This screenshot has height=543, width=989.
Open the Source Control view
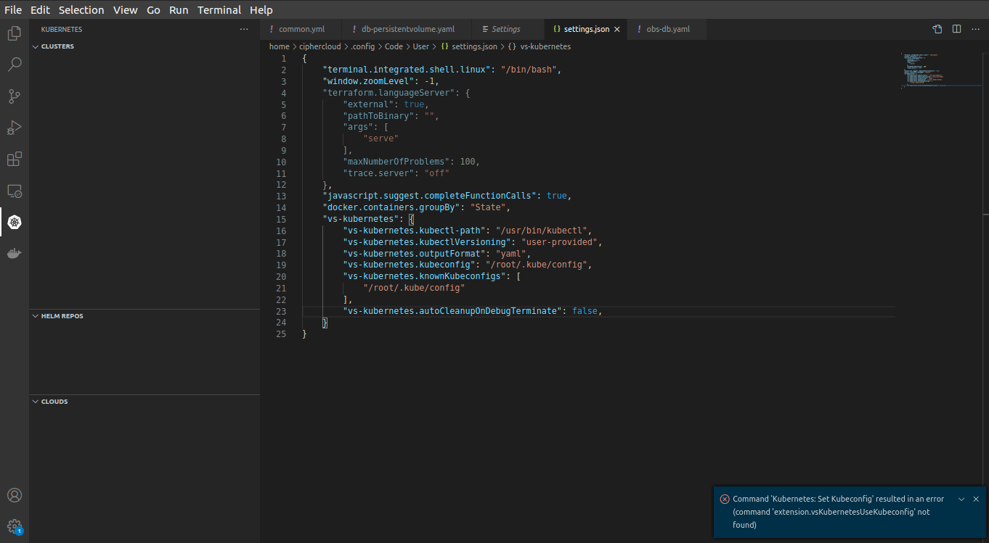point(15,96)
